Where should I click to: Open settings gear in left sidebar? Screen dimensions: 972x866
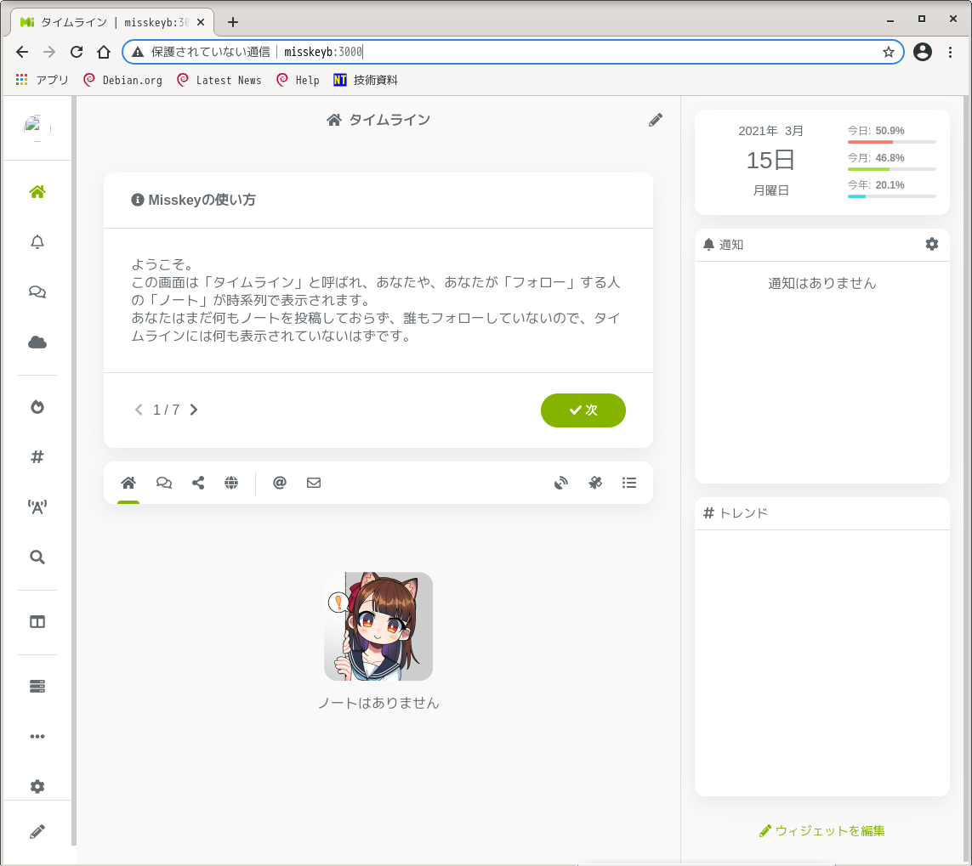[37, 787]
